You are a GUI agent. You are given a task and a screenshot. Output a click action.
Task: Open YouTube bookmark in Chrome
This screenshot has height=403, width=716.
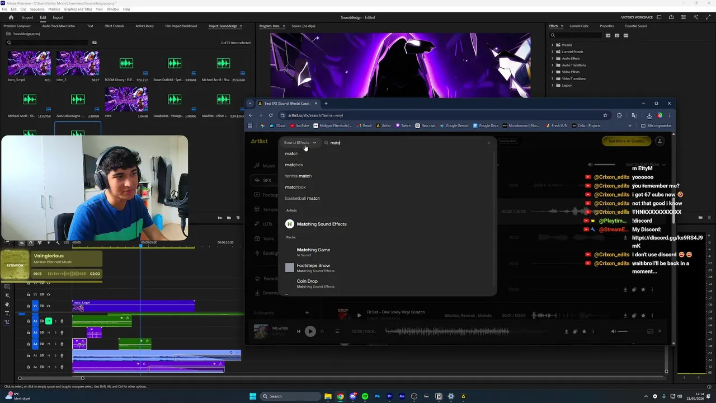tap(299, 125)
